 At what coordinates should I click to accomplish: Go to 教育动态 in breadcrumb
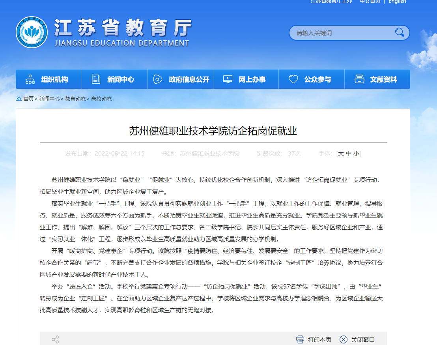coord(75,99)
